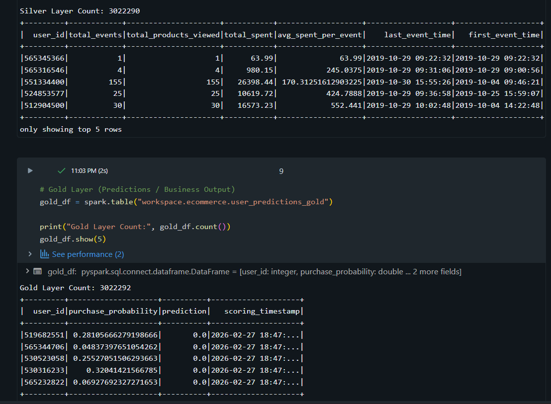Click the gold_df.show(5) code line
Image resolution: width=551 pixels, height=404 pixels.
tap(73, 239)
